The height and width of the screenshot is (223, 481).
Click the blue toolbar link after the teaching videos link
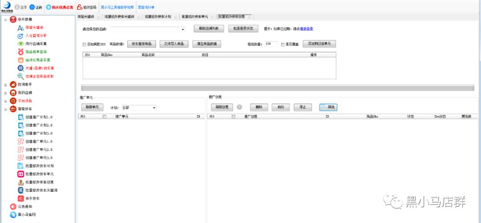tap(147, 7)
